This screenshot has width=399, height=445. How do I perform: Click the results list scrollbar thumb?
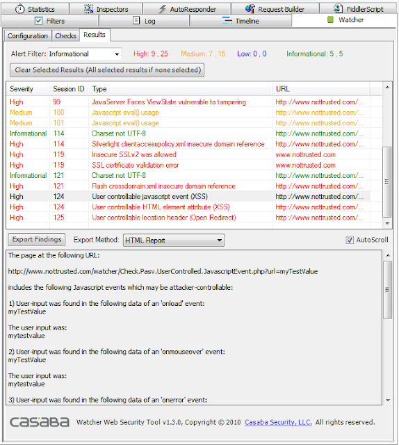(x=387, y=181)
